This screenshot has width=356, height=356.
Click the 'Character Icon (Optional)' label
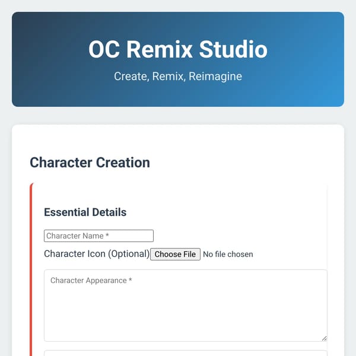click(97, 254)
